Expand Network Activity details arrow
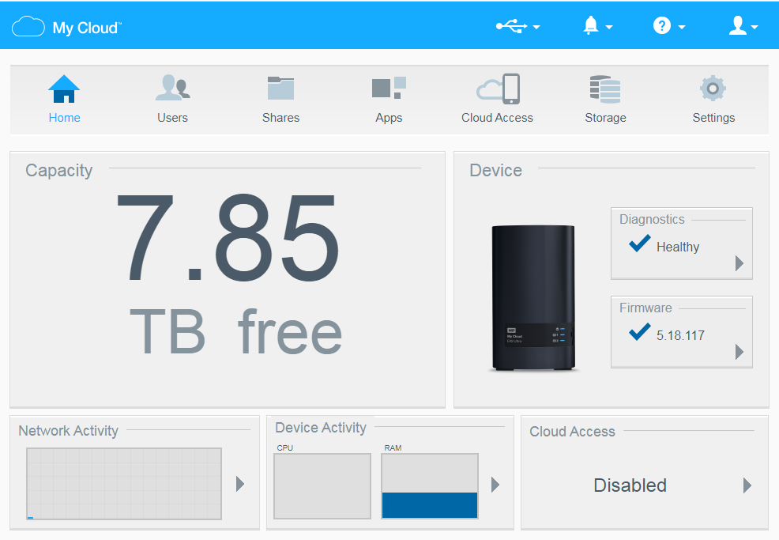779x540 pixels. [240, 484]
